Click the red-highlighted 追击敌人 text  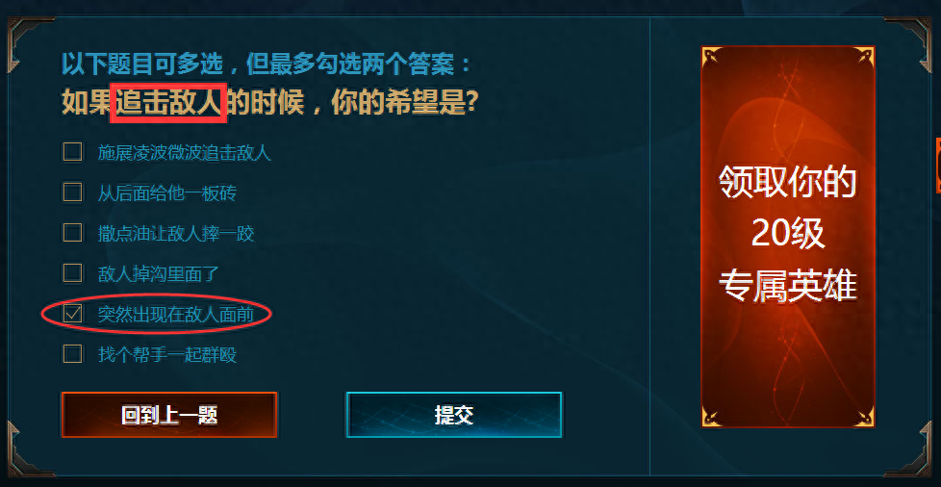168,103
